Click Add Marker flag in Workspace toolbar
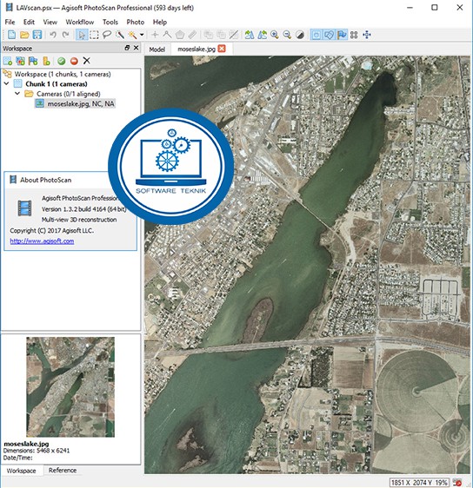The width and height of the screenshot is (473, 488). click(x=33, y=61)
